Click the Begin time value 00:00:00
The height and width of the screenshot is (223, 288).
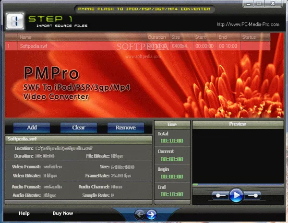click(x=172, y=176)
